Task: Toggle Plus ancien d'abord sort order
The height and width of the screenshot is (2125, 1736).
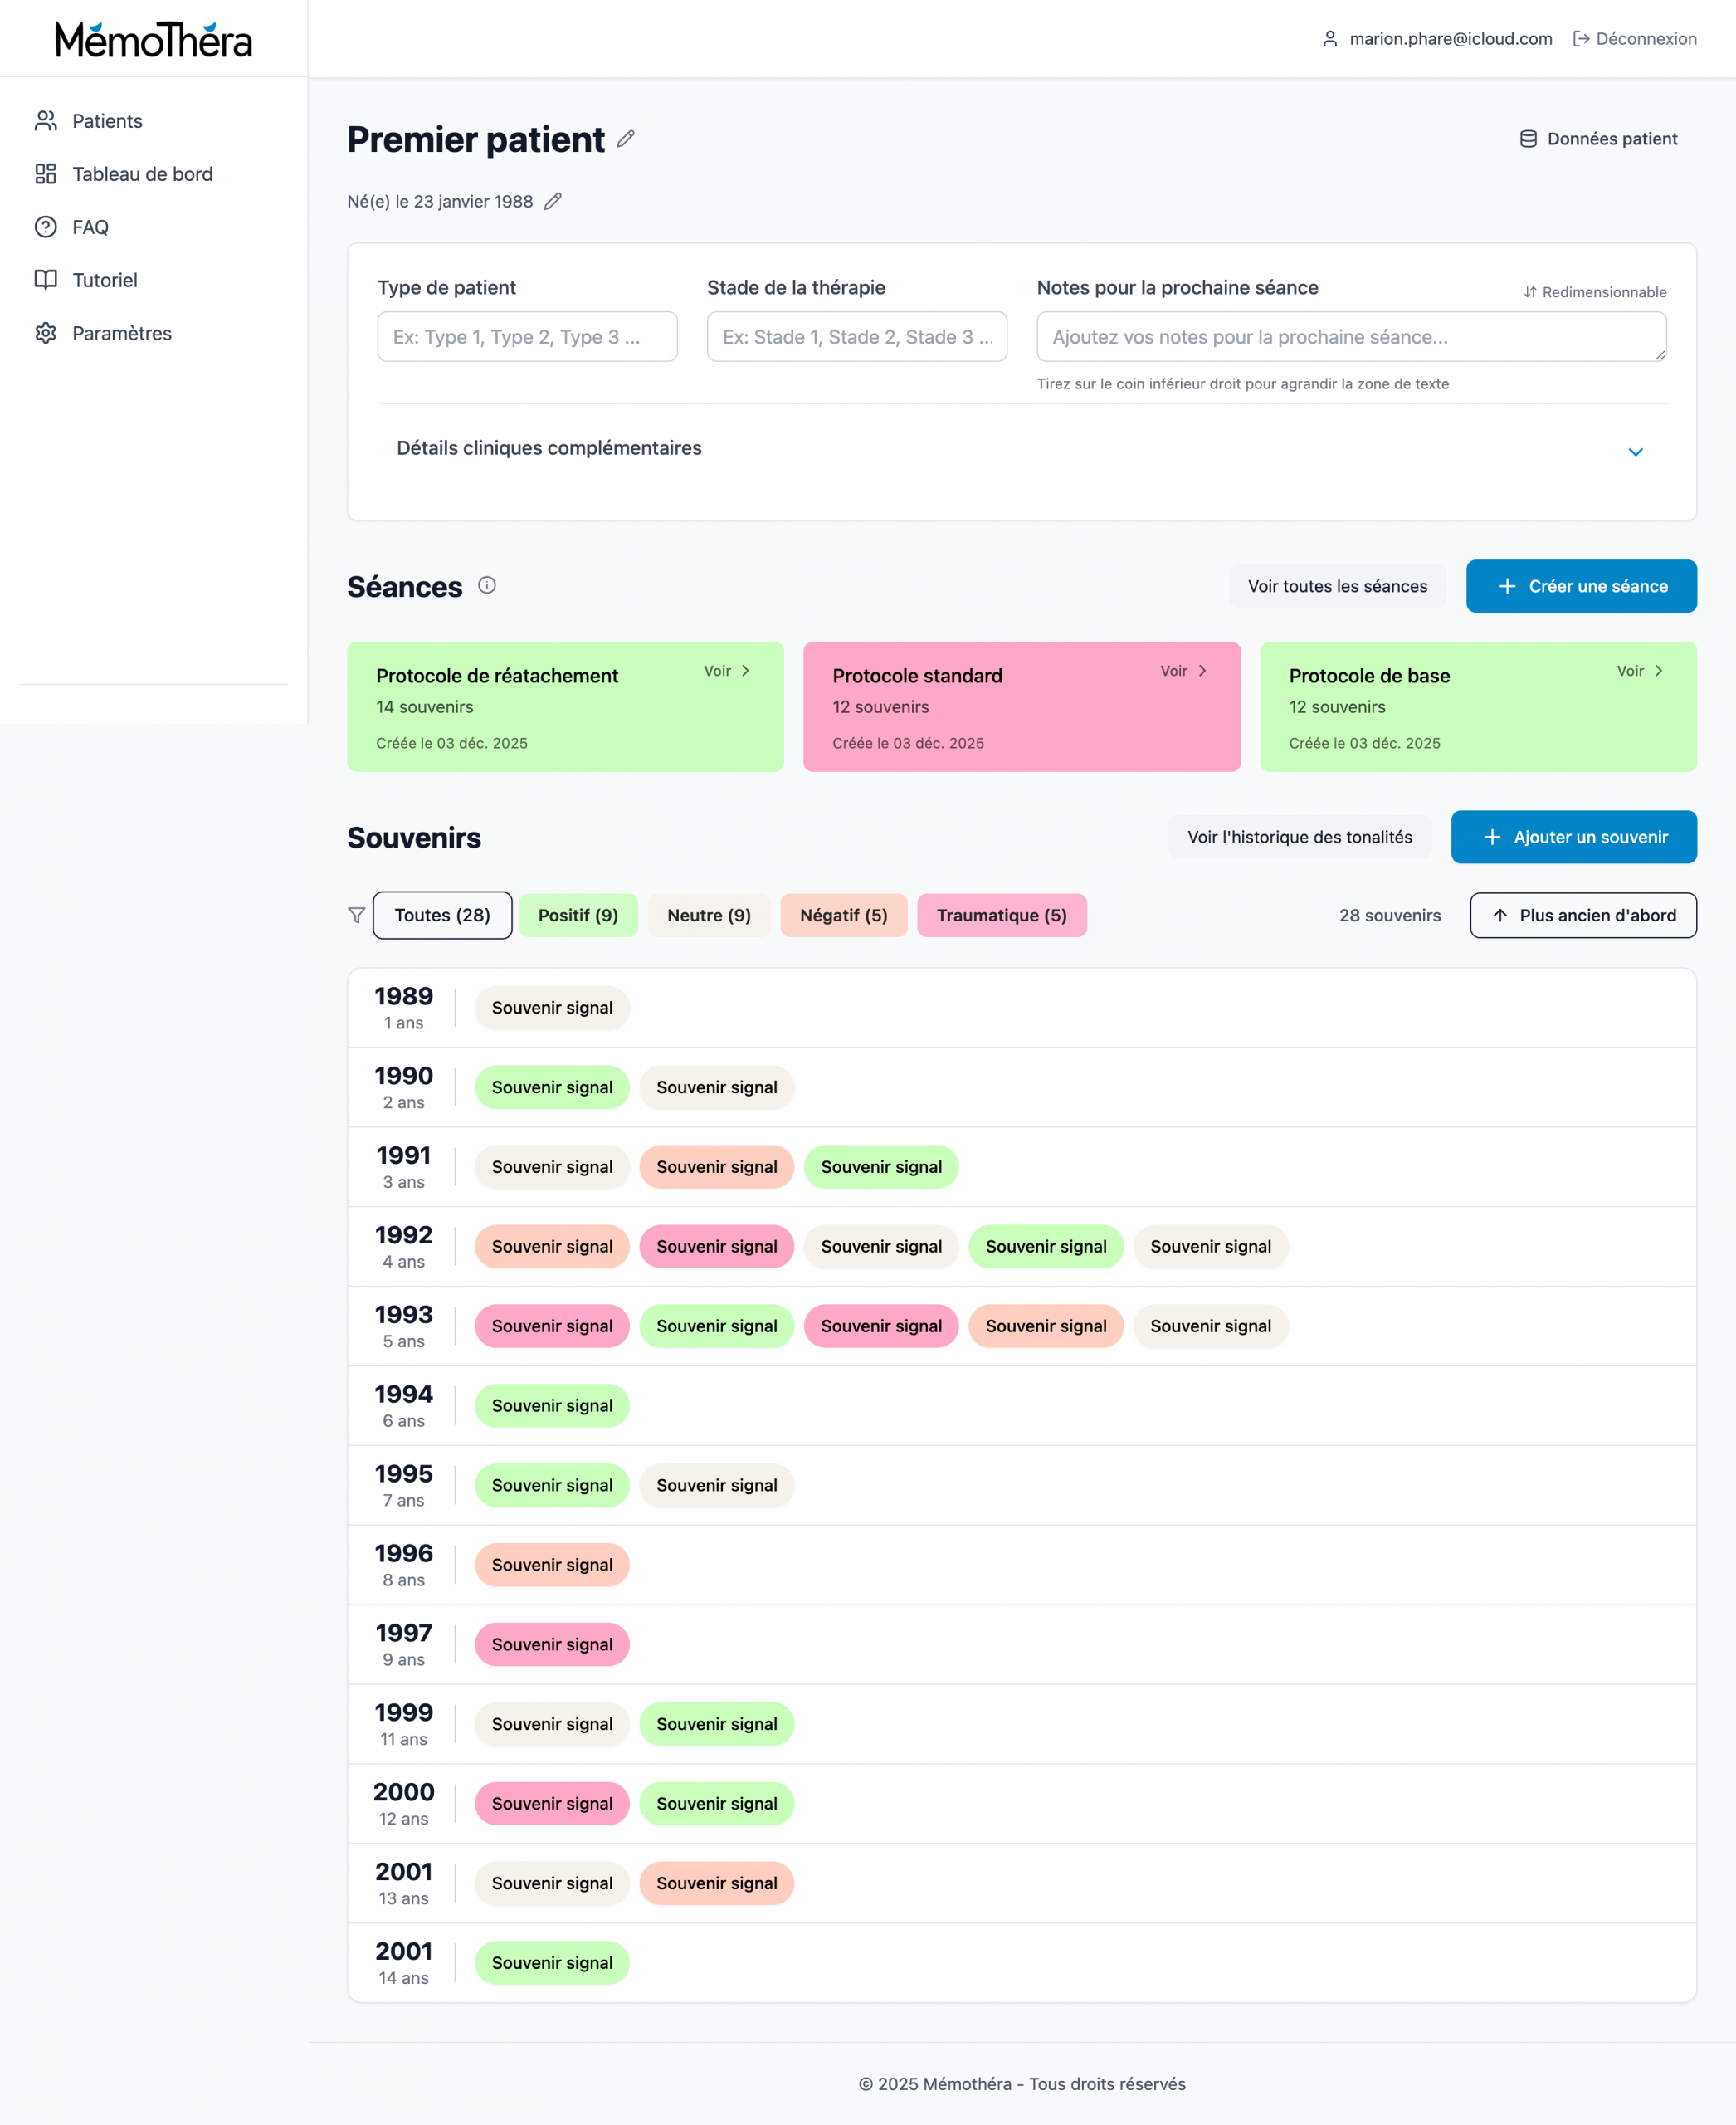Action: pyautogui.click(x=1582, y=916)
